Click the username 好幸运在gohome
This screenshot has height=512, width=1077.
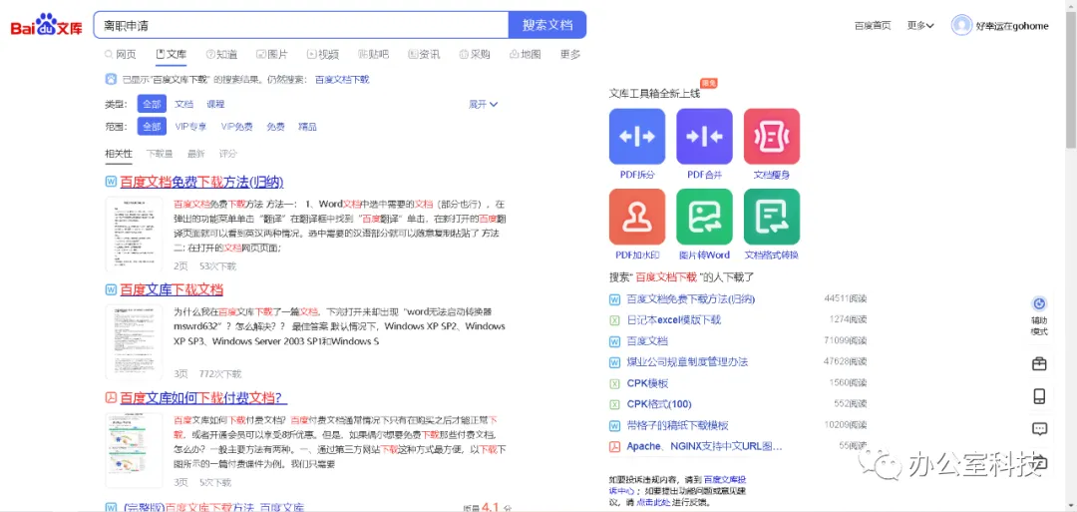(x=1012, y=26)
